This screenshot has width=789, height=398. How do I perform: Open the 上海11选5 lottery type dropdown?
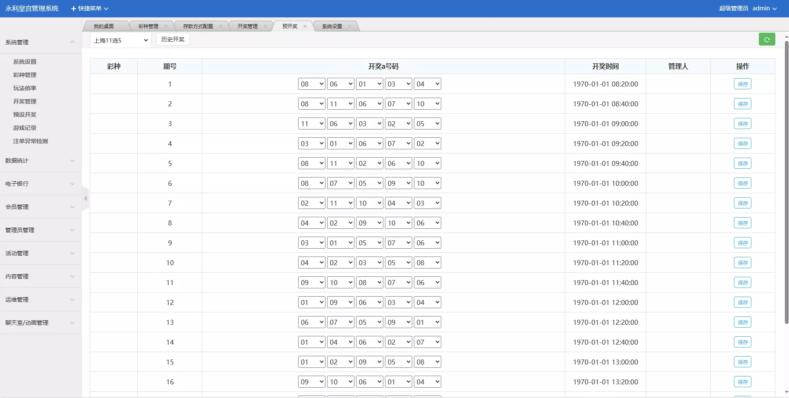(120, 40)
